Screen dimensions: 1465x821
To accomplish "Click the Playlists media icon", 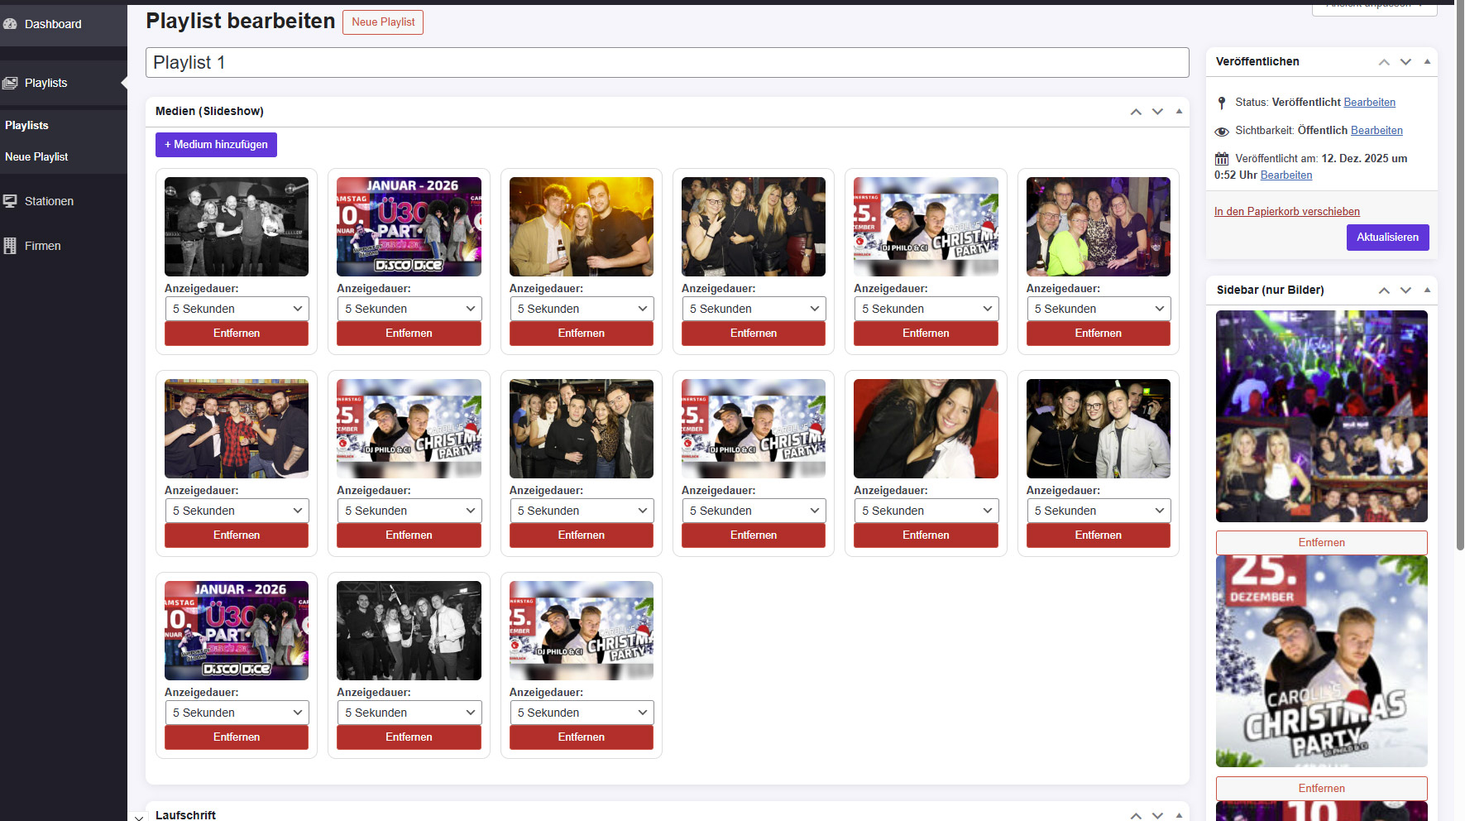I will [x=10, y=83].
